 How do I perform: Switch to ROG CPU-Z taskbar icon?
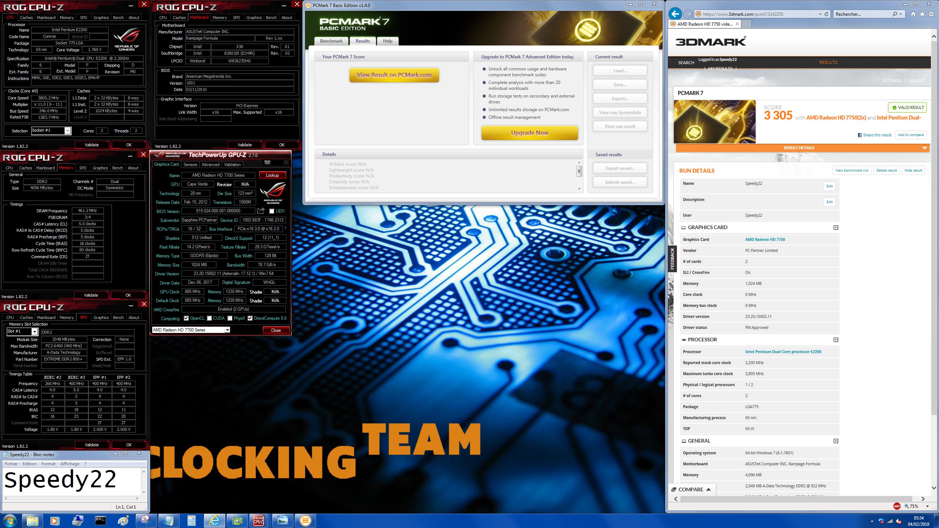click(x=259, y=521)
